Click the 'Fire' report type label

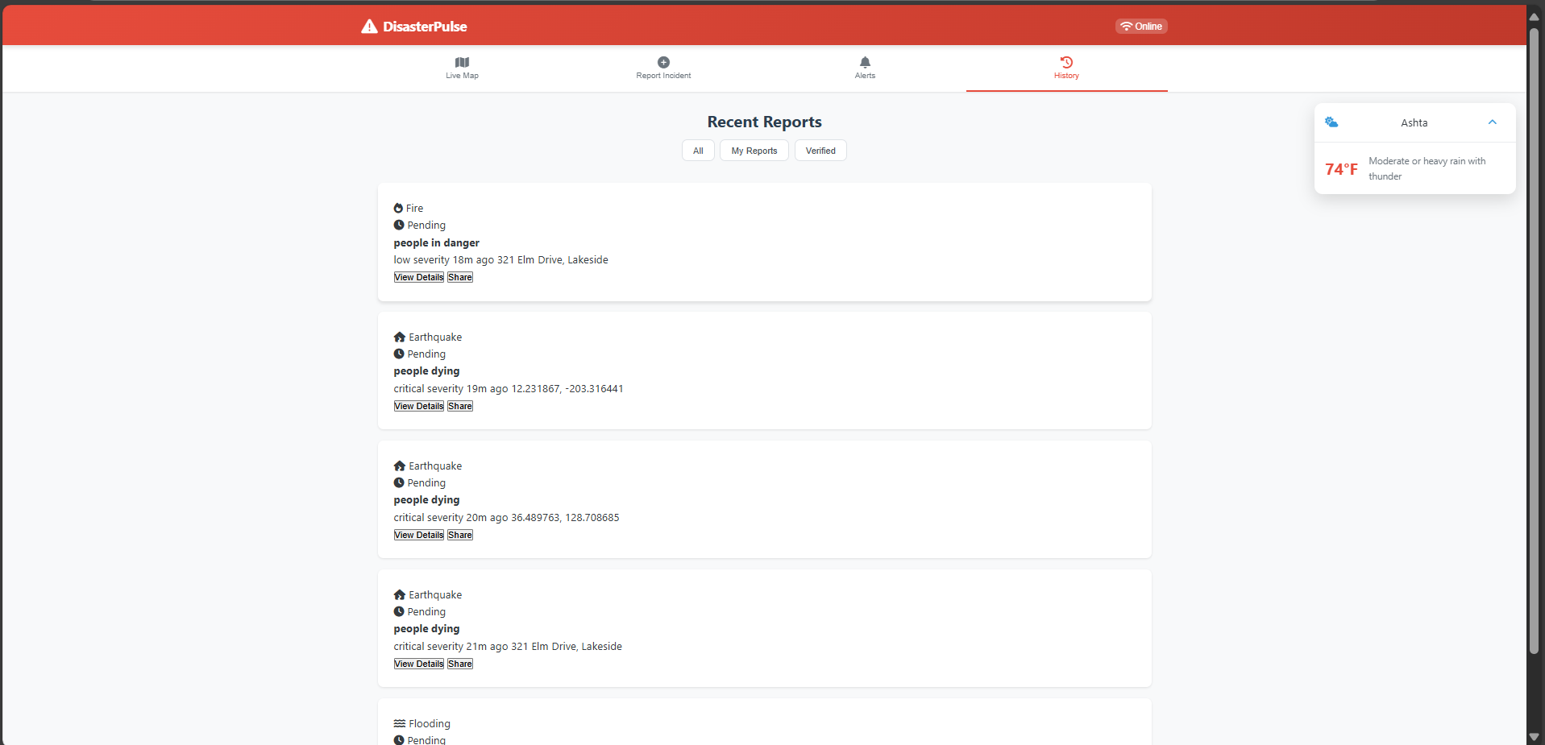pyautogui.click(x=414, y=208)
